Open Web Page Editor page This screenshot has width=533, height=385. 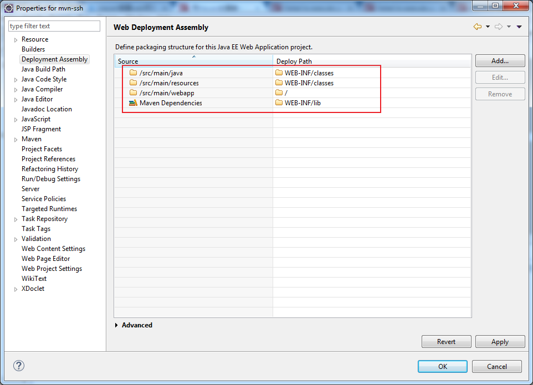pyautogui.click(x=45, y=259)
